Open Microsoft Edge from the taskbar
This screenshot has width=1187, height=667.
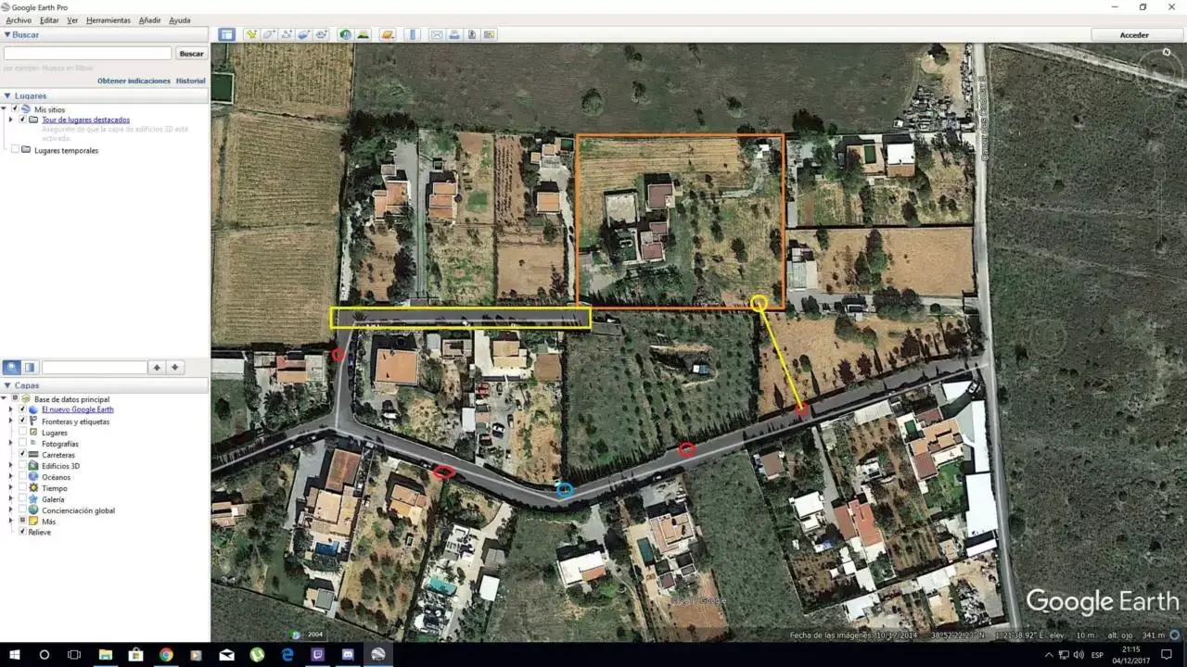tap(287, 655)
